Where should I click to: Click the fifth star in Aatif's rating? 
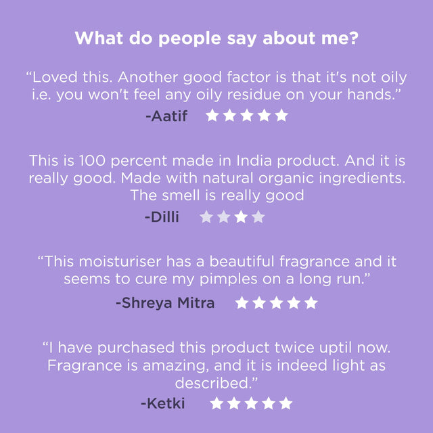pos(281,116)
